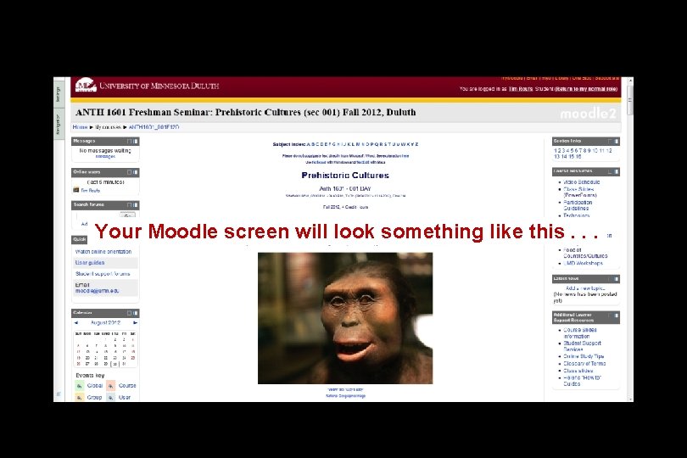Toggle Group events in events key
The height and width of the screenshot is (458, 687).
(x=80, y=397)
